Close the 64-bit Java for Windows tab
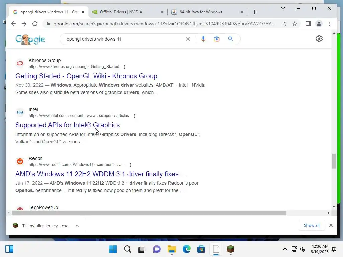The height and width of the screenshot is (257, 343). [242, 12]
